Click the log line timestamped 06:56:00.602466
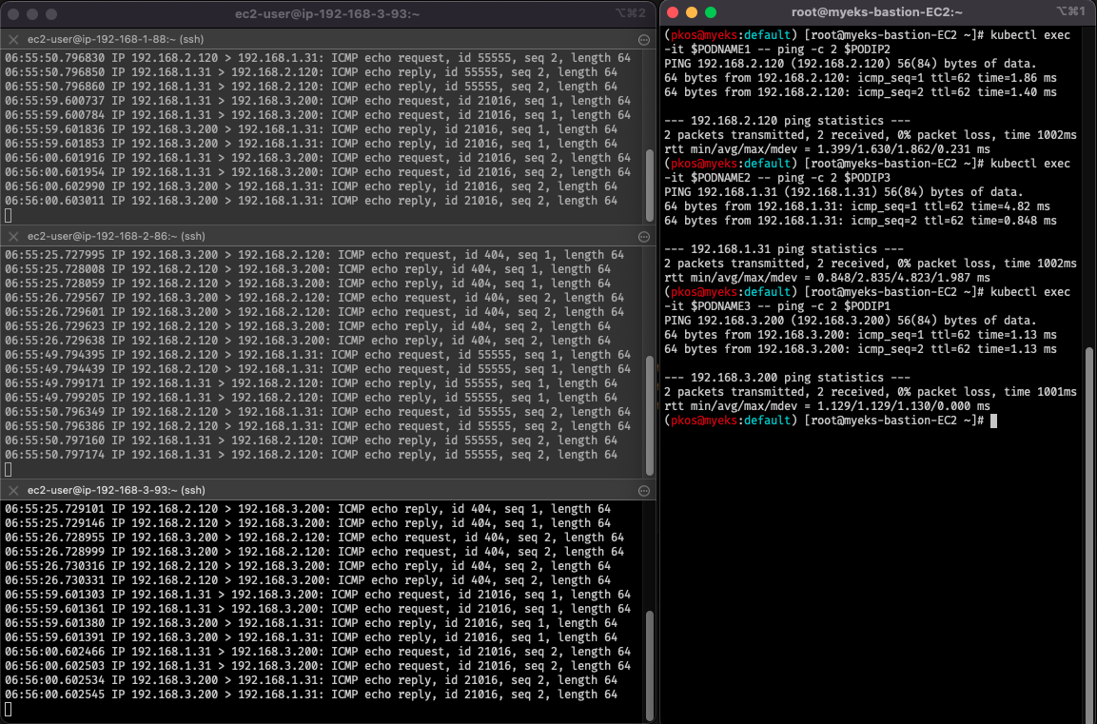 pos(318,652)
